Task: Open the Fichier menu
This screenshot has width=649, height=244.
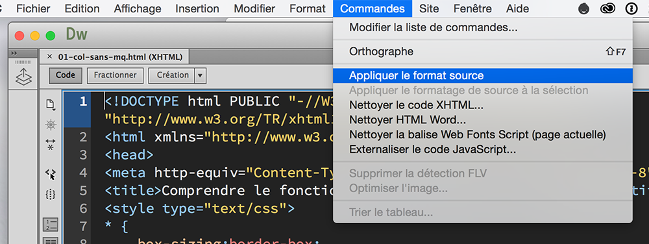Action: tap(33, 8)
